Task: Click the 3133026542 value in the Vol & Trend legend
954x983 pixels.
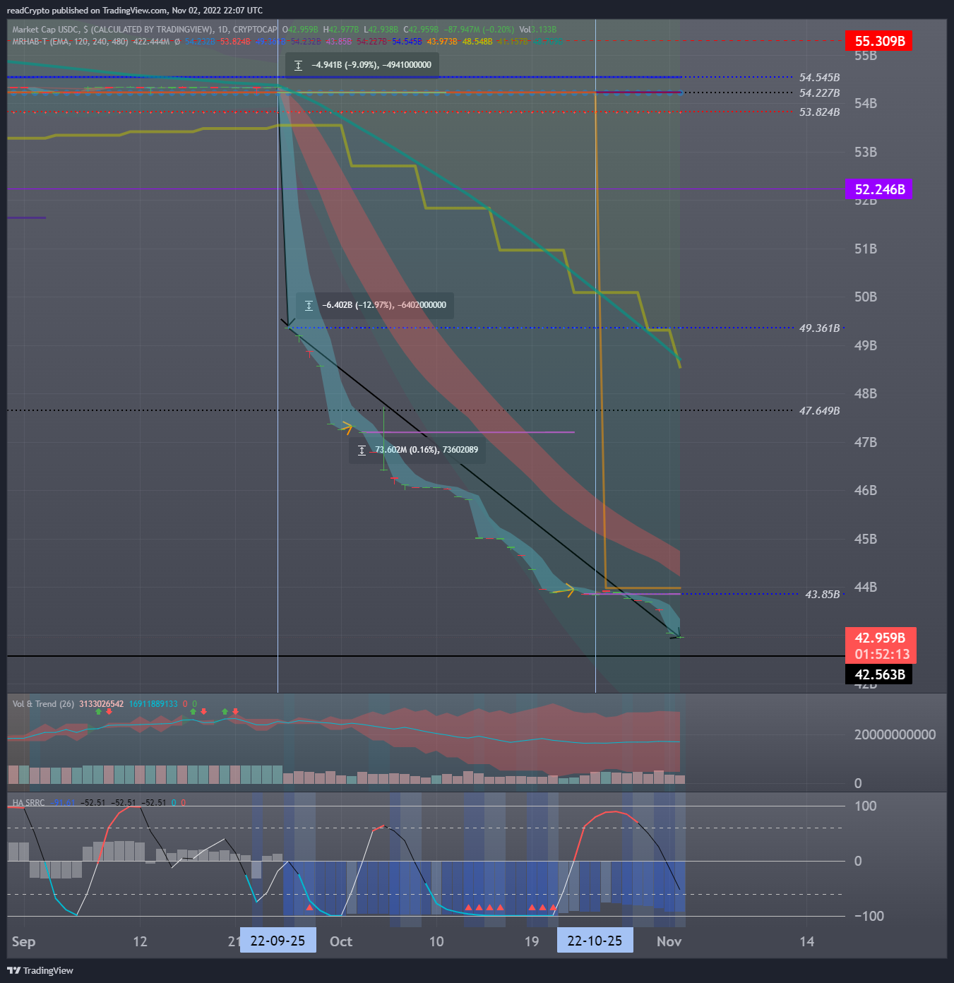Action: pos(102,704)
